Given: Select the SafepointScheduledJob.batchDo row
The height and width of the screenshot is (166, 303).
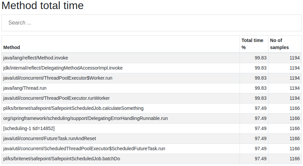Looking at the screenshot, I should click(152, 159).
